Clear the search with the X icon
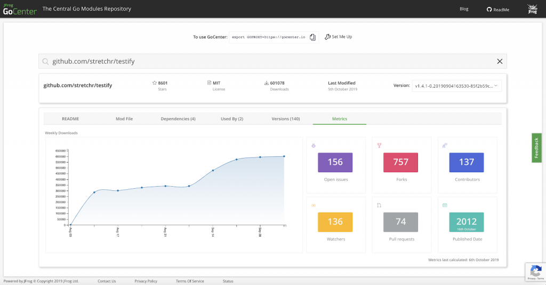The width and height of the screenshot is (546, 285). click(500, 61)
